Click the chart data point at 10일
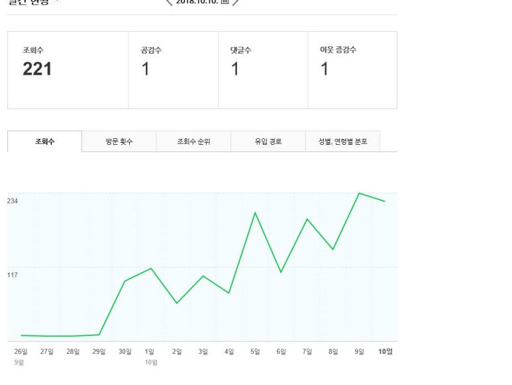This screenshot has height=385, width=512. pos(385,201)
